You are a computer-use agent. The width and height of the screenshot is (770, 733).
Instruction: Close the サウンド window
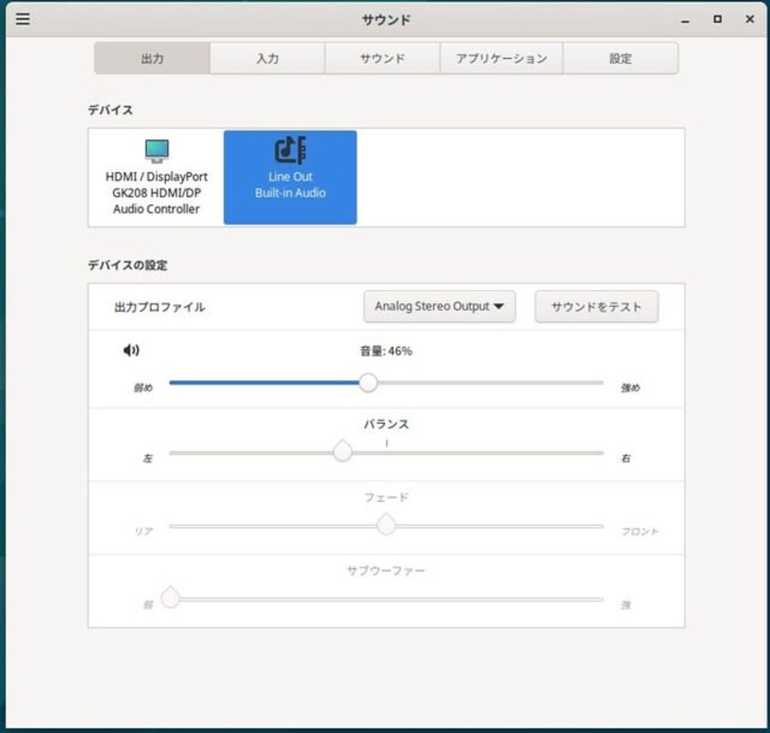pos(749,19)
